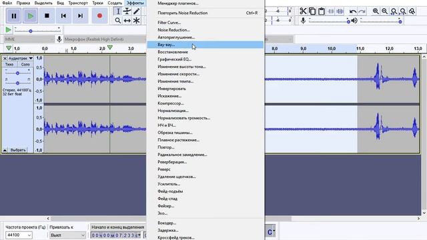The image size is (427, 240).
Task: Pause playback with the Pause button
Action: click(x=13, y=16)
